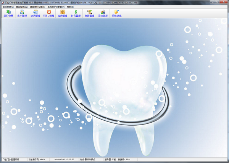Viewport: 229px width, 163px height.
Task: Open the 前台管理(V) menu
Action: click(x=8, y=7)
